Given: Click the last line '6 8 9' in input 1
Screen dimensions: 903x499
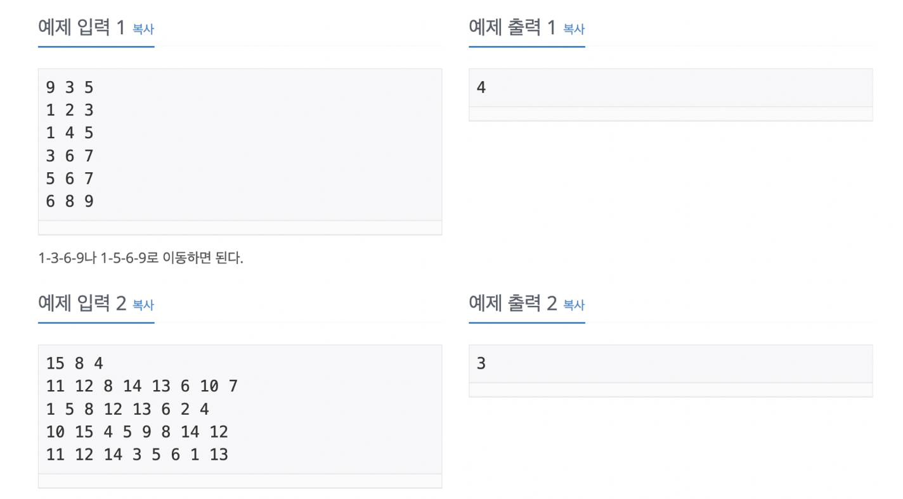Looking at the screenshot, I should 70,201.
